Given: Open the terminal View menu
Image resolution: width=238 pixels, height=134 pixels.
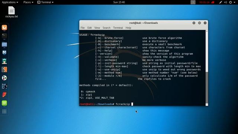Looking at the screenshot, I should (x=97, y=28).
